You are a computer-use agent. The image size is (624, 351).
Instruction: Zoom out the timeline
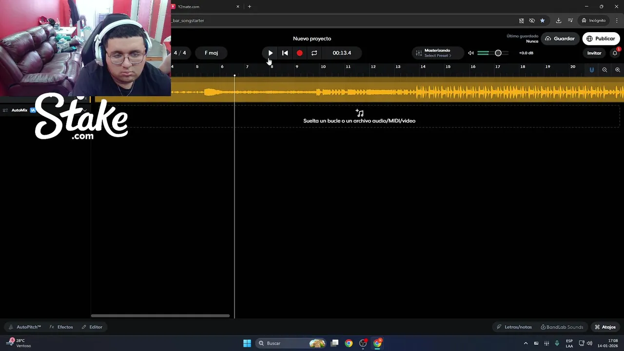(x=604, y=70)
